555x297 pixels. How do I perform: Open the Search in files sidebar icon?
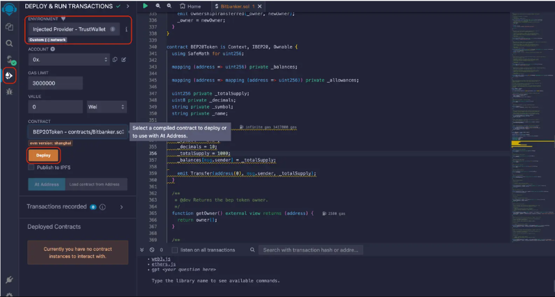point(9,43)
